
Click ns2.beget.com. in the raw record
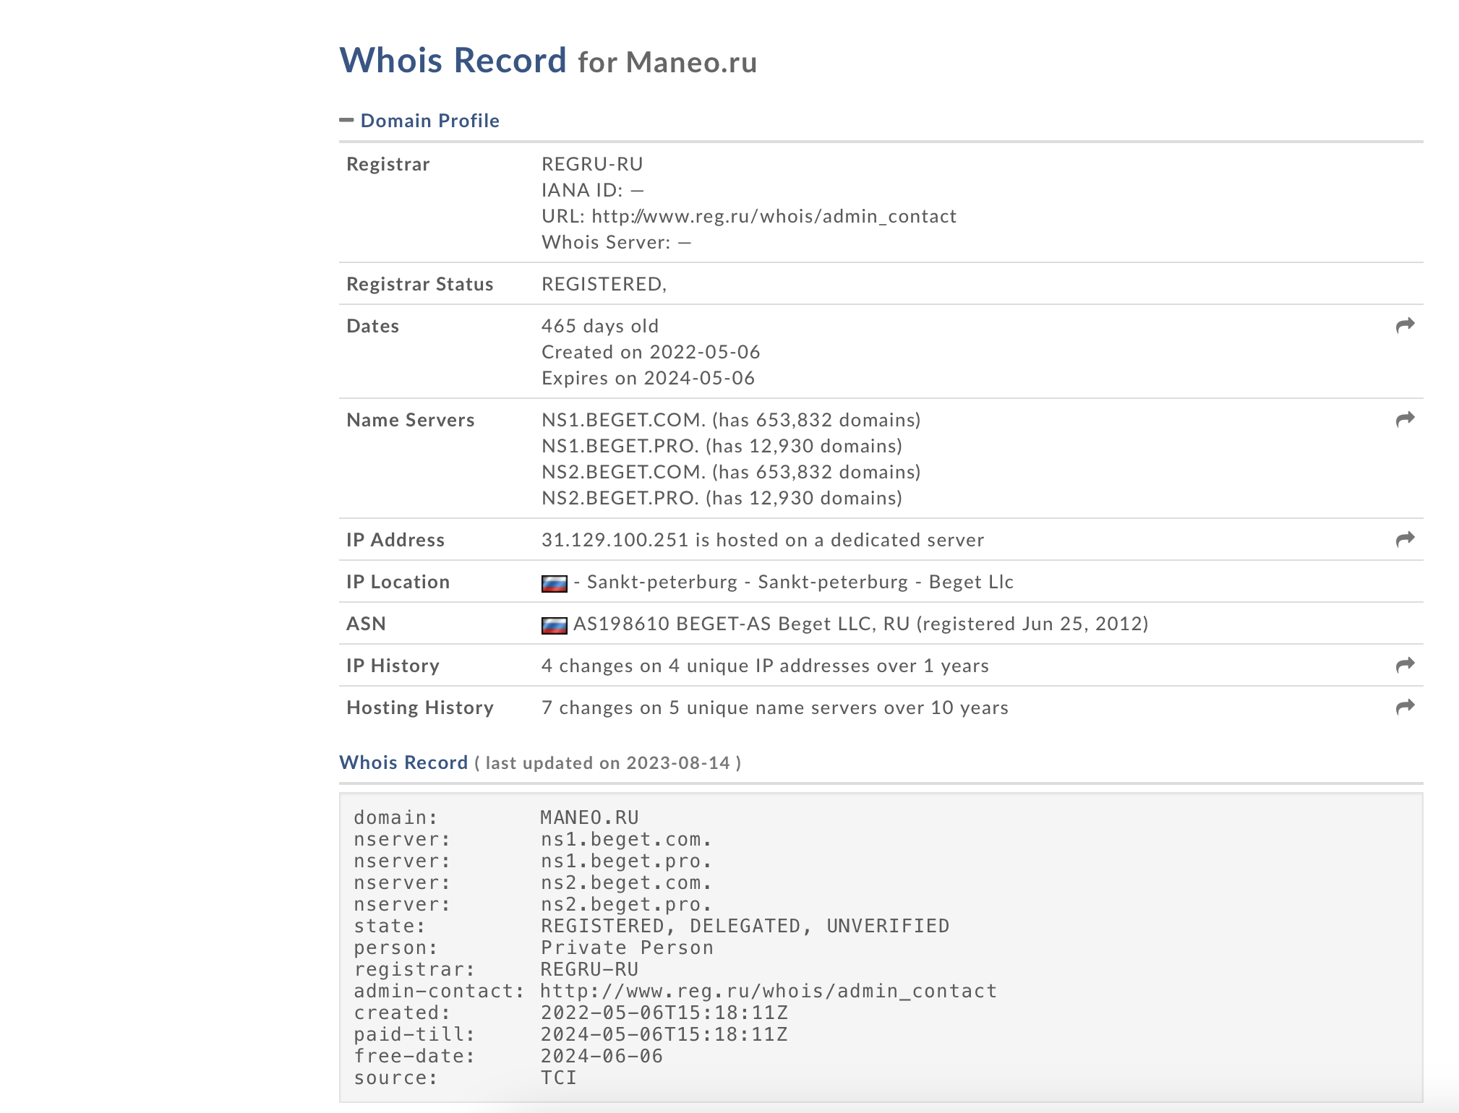point(627,882)
